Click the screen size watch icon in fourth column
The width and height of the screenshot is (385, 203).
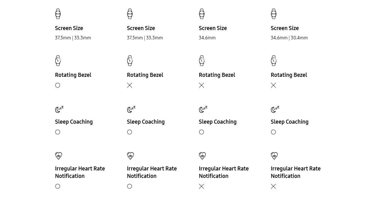pos(274,14)
